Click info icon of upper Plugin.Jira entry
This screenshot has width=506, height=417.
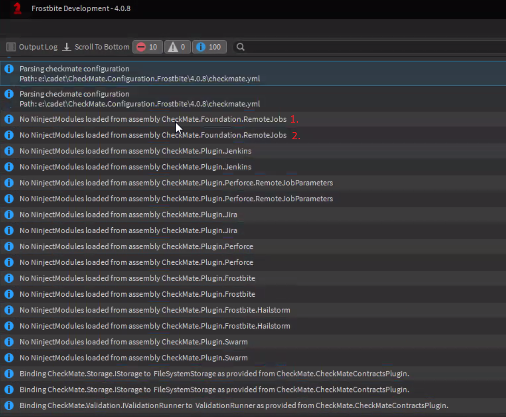(9, 215)
